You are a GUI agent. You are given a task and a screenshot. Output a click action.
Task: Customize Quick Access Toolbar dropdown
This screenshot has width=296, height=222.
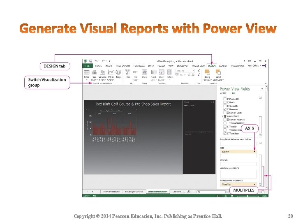(x=109, y=61)
